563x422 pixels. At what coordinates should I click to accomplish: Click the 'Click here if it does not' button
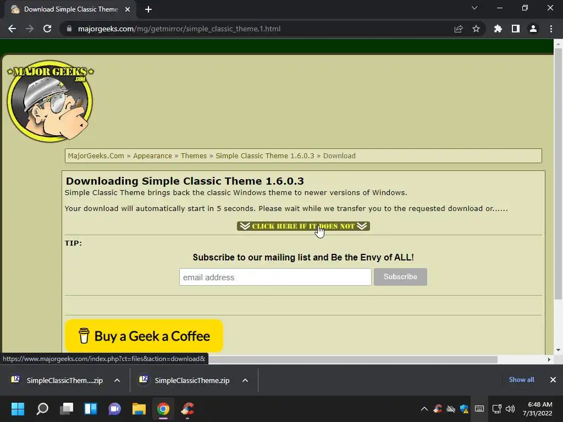[303, 226]
